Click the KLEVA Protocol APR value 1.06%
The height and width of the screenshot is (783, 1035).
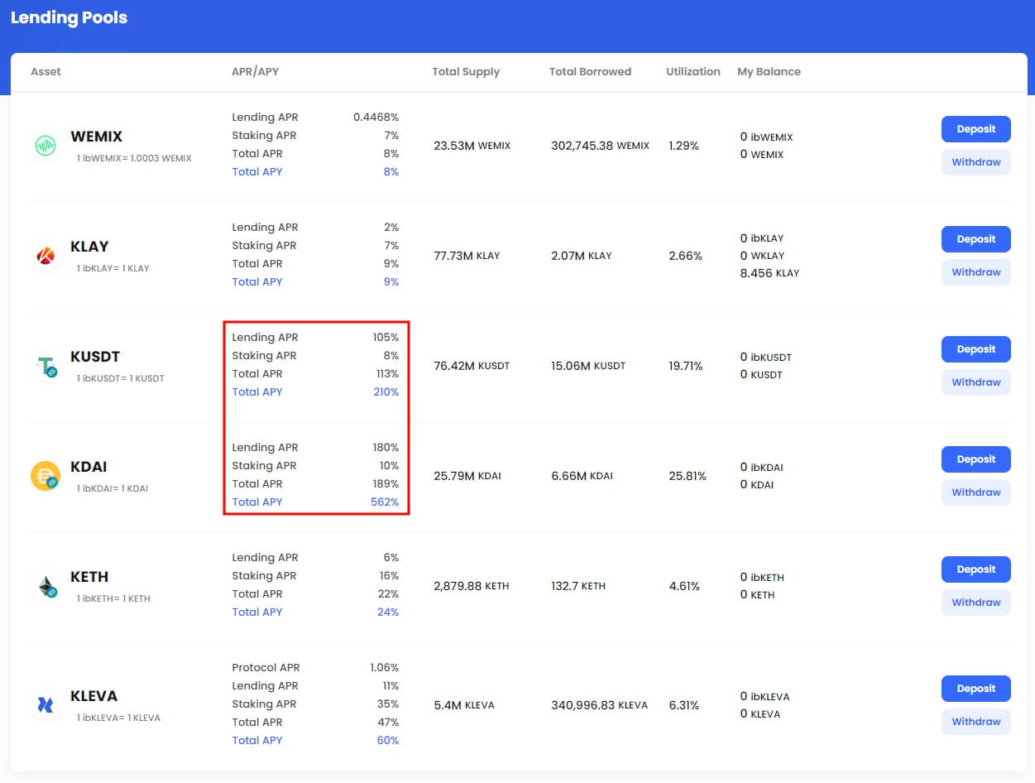[385, 668]
